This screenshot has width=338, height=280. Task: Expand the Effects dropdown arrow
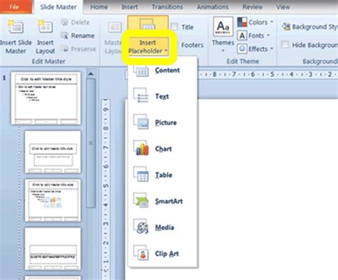(272, 48)
